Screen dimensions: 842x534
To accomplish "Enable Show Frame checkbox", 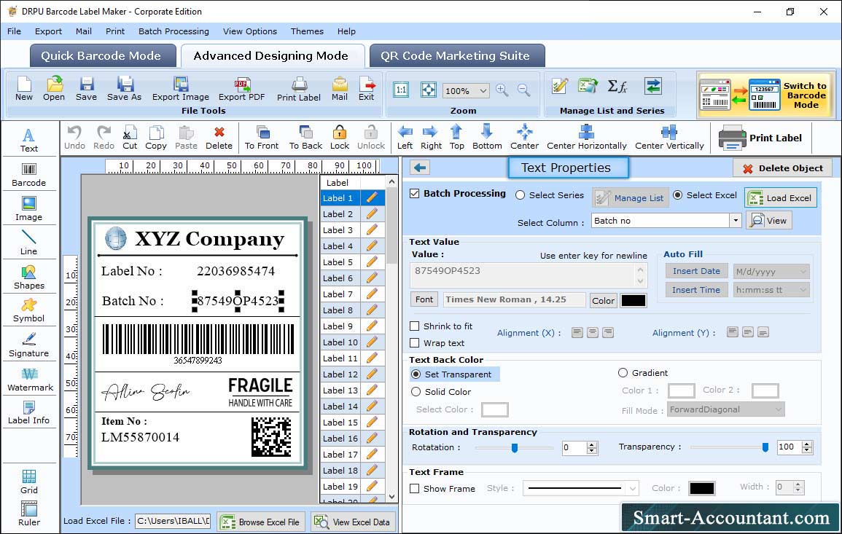I will tap(415, 489).
